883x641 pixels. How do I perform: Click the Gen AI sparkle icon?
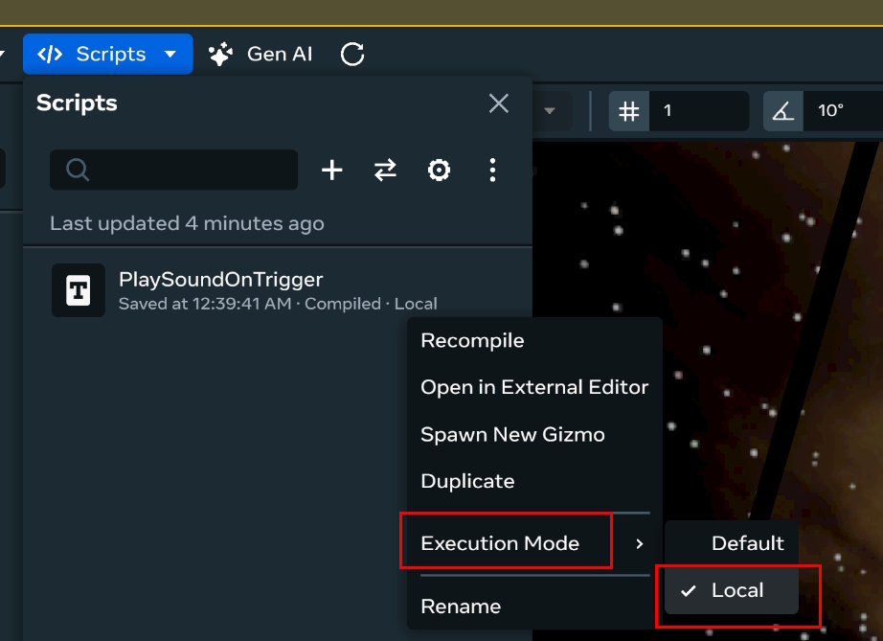coord(221,55)
